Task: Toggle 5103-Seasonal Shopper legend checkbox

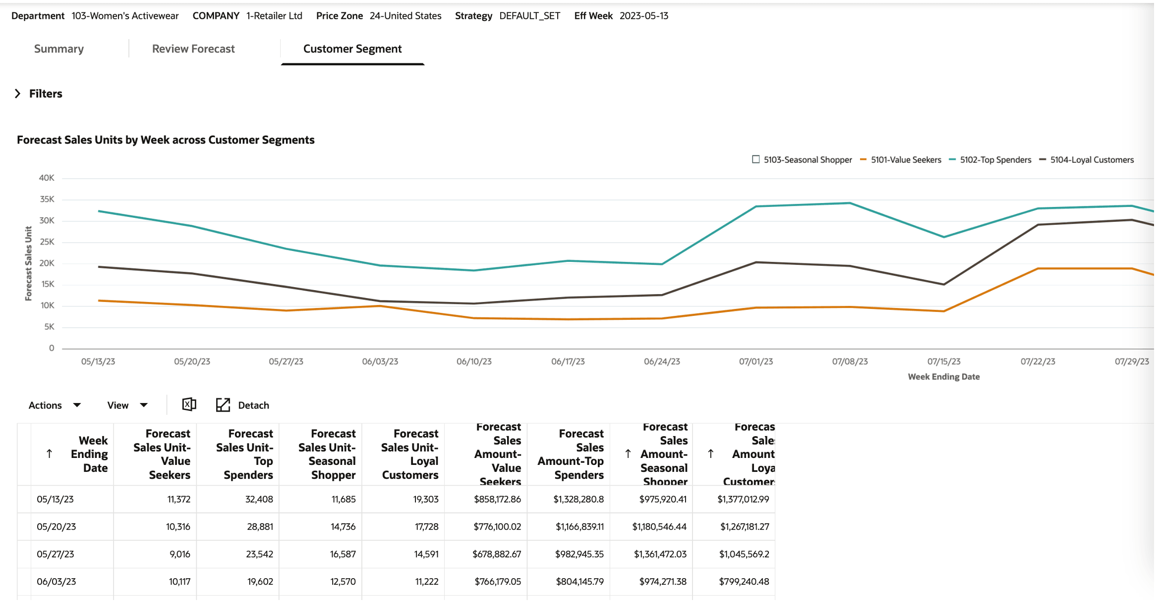Action: click(755, 159)
